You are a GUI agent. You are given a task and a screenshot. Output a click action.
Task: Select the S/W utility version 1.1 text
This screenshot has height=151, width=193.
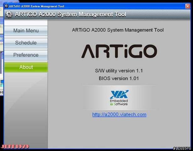click(119, 71)
